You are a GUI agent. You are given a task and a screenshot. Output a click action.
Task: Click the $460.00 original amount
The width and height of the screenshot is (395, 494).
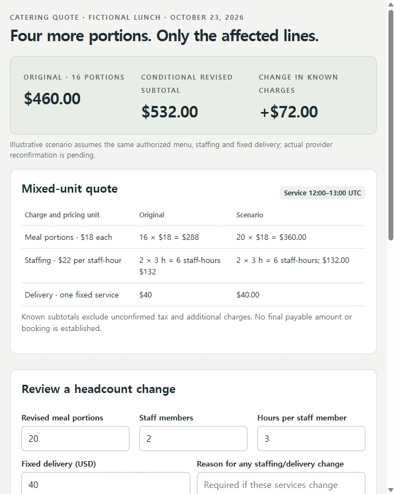[52, 99]
